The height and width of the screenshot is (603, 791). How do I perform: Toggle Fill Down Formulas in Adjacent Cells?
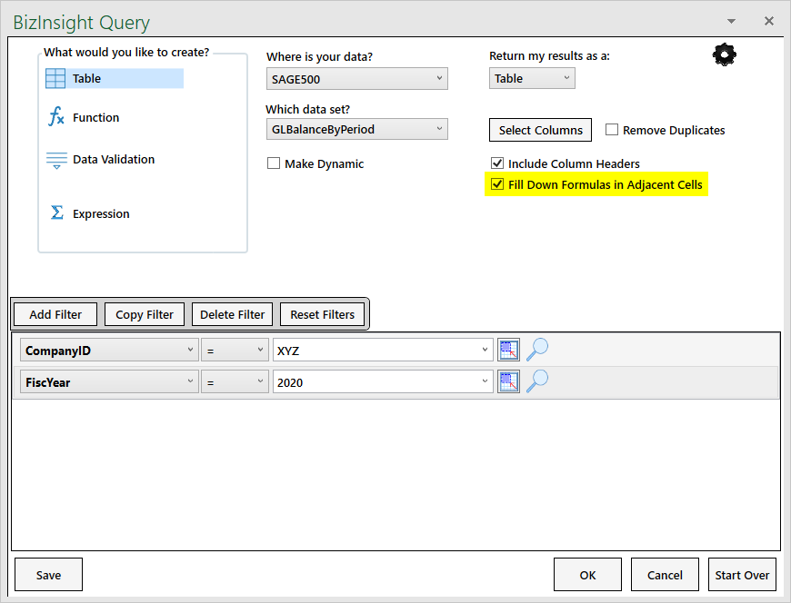tap(497, 184)
